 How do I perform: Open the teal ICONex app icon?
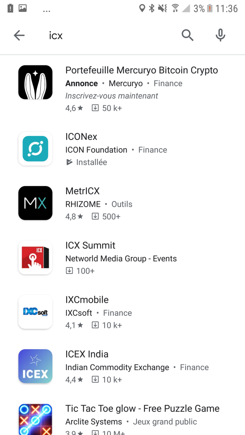[35, 149]
